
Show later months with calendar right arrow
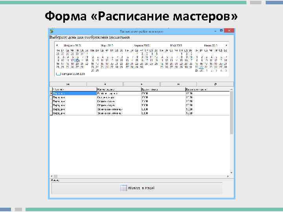[x=226, y=45]
